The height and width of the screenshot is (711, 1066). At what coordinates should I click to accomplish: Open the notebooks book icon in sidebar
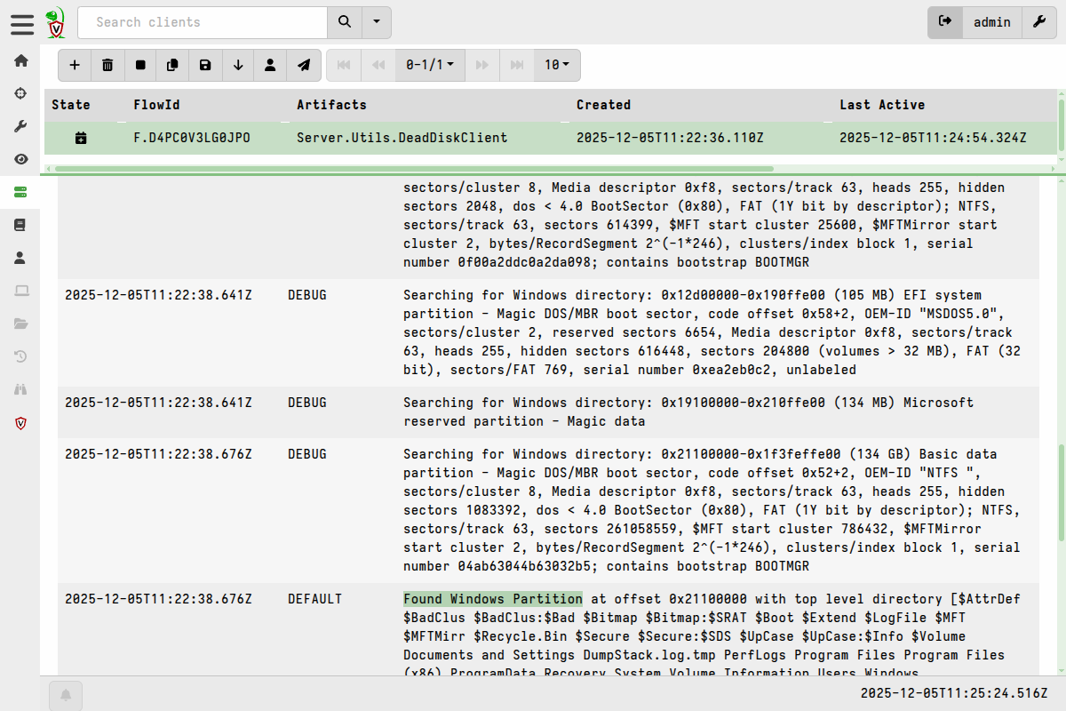click(20, 225)
